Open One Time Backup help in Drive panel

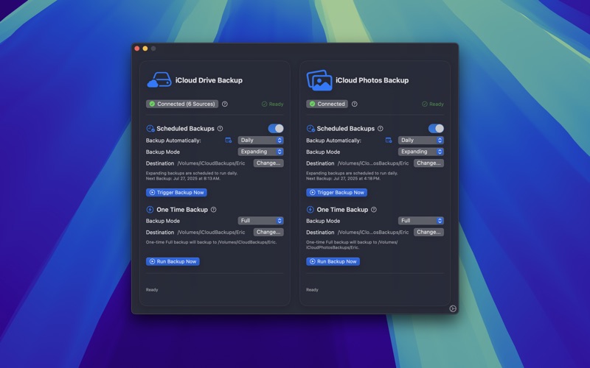214,210
